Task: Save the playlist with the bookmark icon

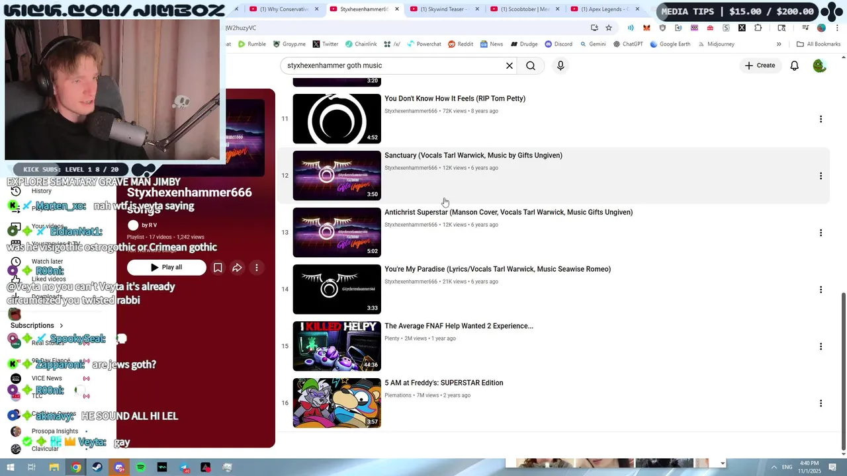Action: [218, 267]
